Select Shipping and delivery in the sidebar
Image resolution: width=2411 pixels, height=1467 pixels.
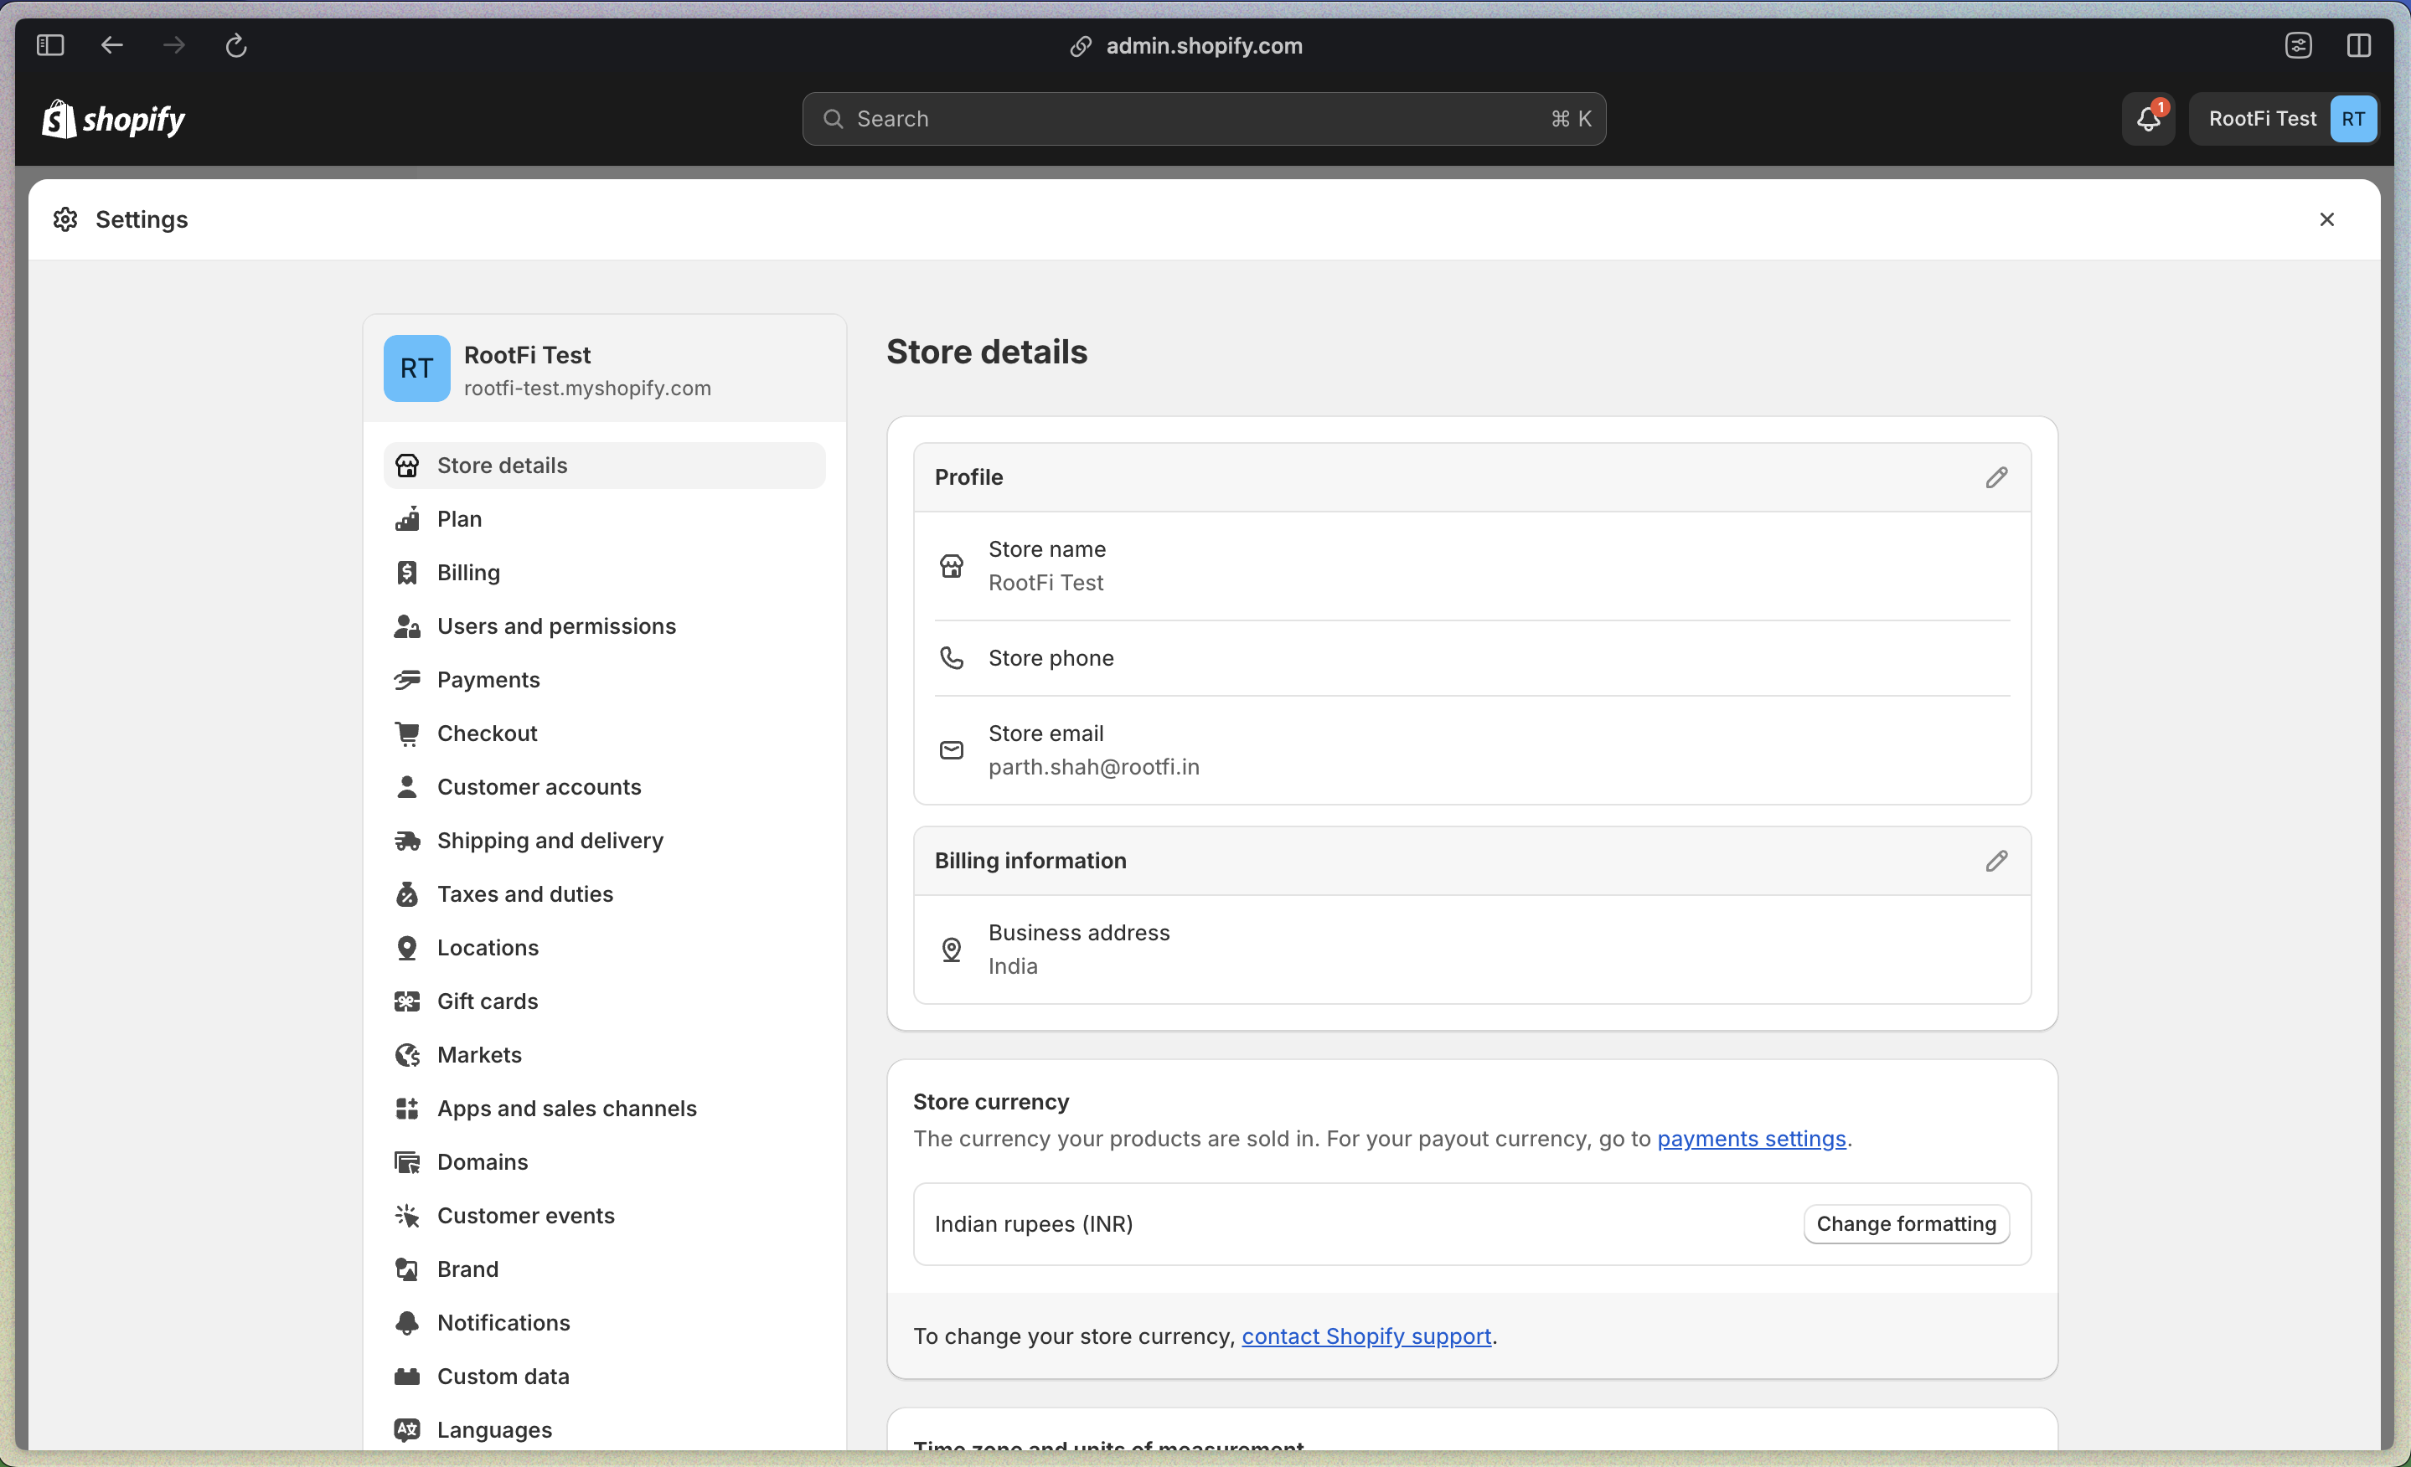tap(550, 840)
